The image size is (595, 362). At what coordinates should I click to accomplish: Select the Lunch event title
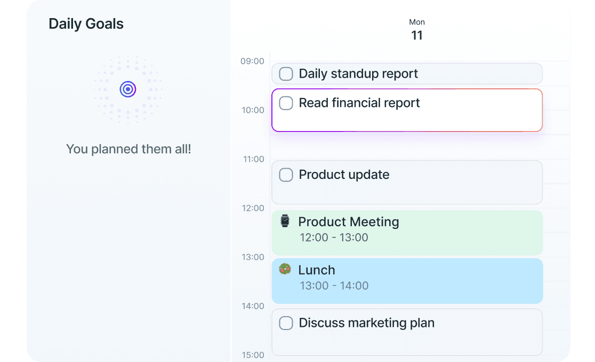(x=317, y=270)
